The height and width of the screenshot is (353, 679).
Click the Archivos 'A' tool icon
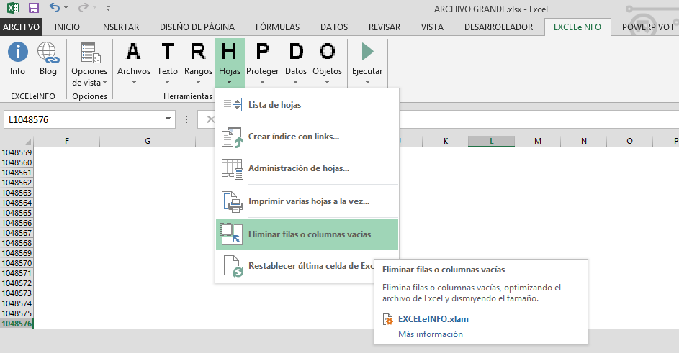133,52
